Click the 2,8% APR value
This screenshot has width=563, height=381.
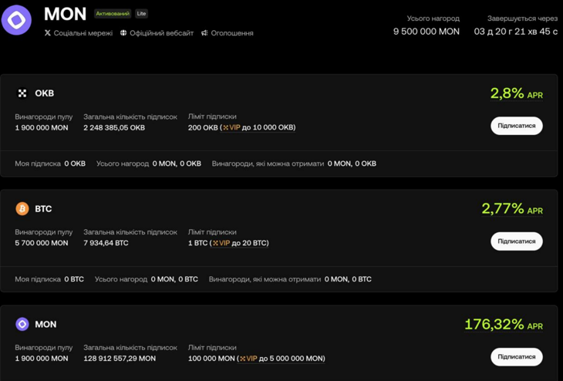click(x=516, y=94)
